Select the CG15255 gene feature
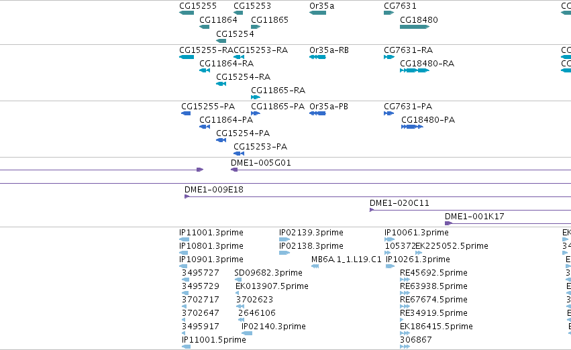This screenshot has height=350, width=571. pyautogui.click(x=187, y=13)
